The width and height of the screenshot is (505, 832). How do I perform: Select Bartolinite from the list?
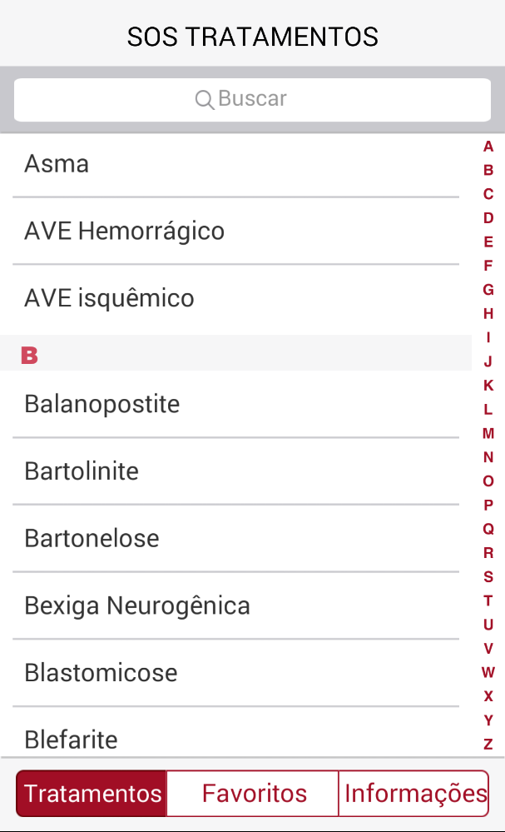click(235, 471)
